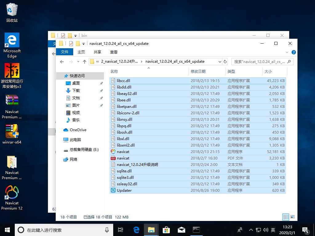The image size is (315, 236).
Task: Open the Recycle Bin desktop icon
Action: coord(12,12)
